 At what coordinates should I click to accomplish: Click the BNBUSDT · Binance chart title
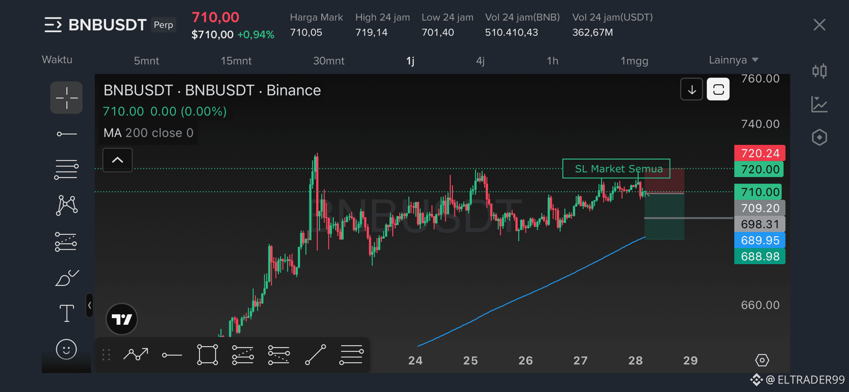[x=212, y=90]
